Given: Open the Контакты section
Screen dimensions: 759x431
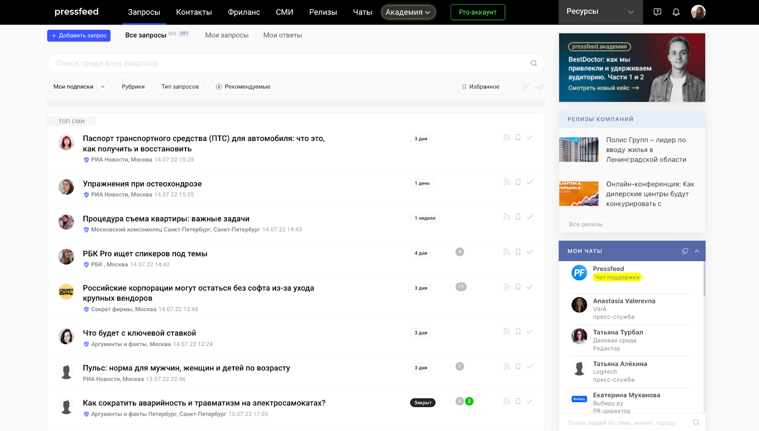Looking at the screenshot, I should click(x=194, y=12).
